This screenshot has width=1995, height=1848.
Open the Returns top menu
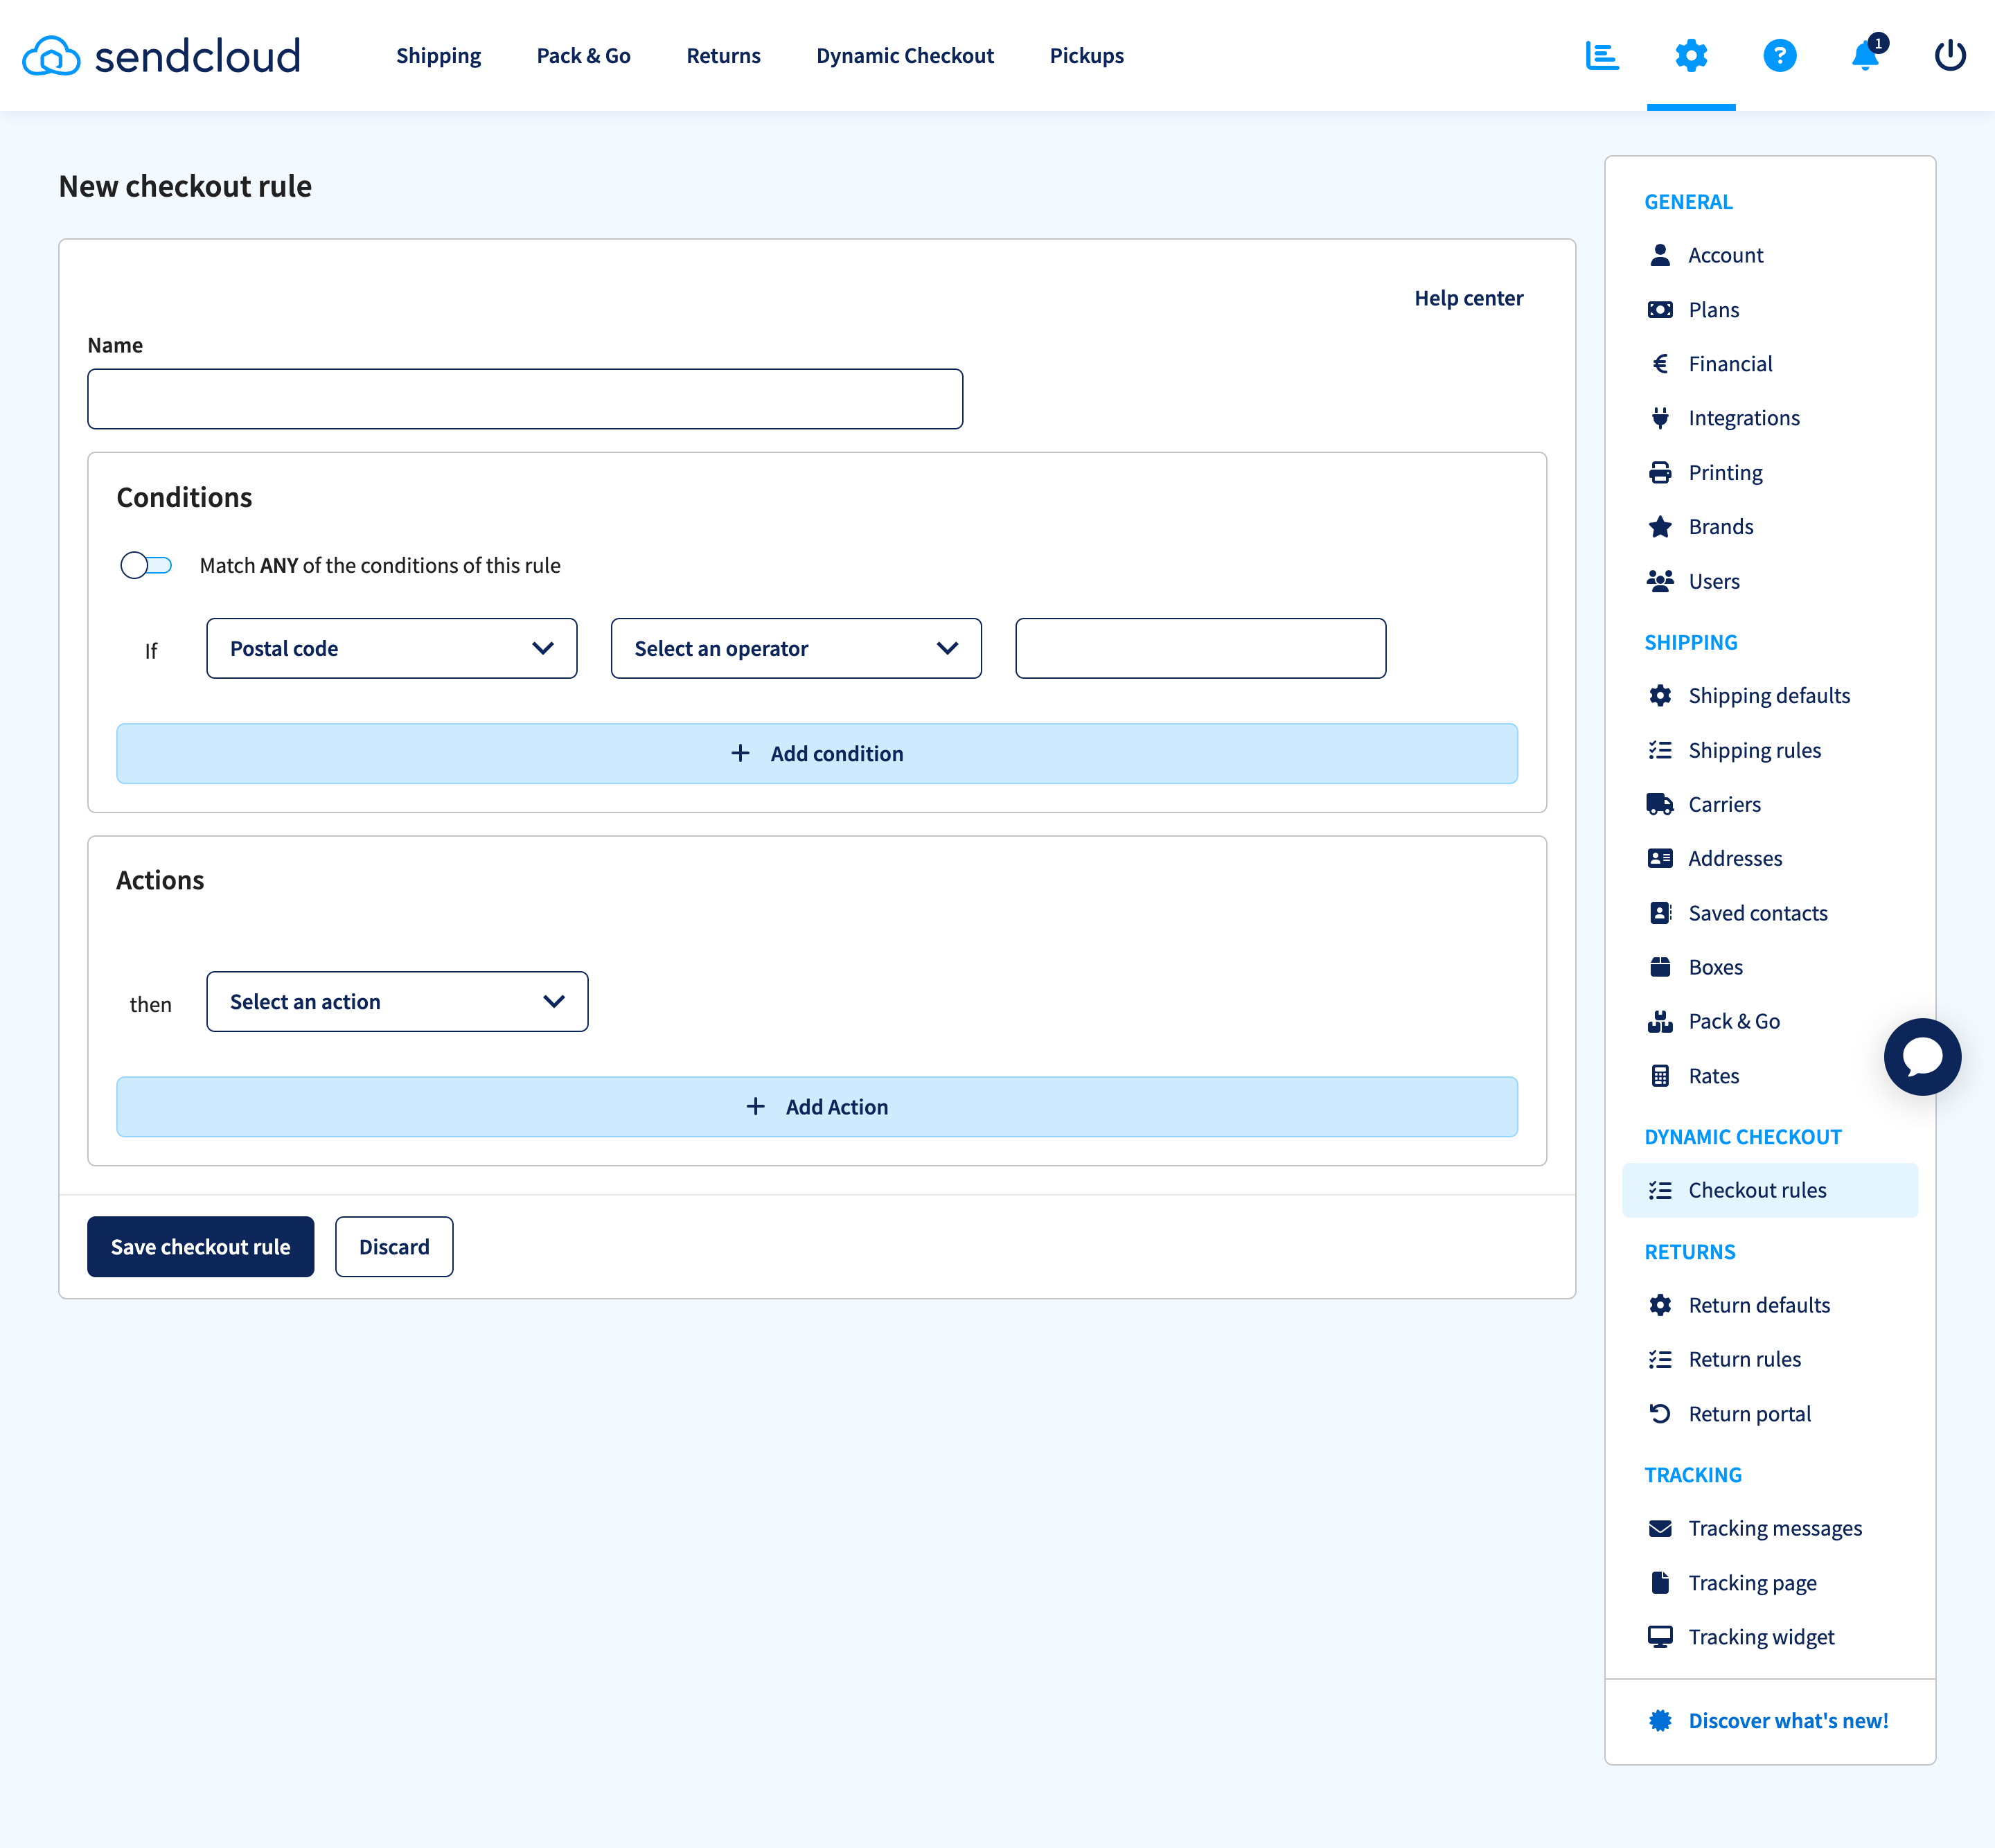(723, 56)
